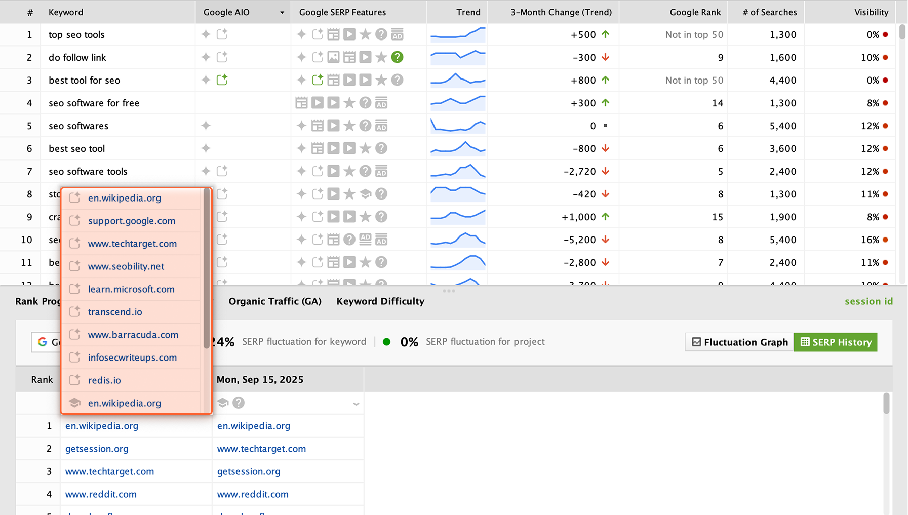Open www.seobility.net link in popup list
908x515 pixels.
(126, 266)
